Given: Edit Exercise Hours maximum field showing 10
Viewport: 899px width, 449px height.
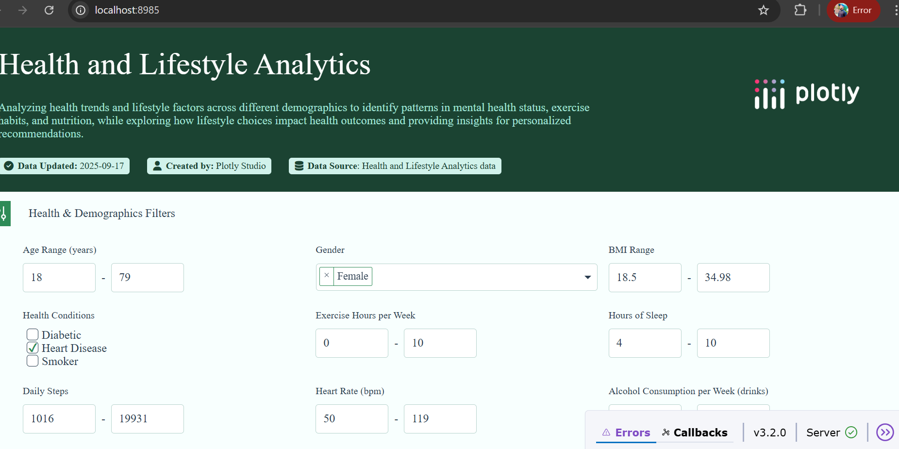Looking at the screenshot, I should pyautogui.click(x=440, y=343).
